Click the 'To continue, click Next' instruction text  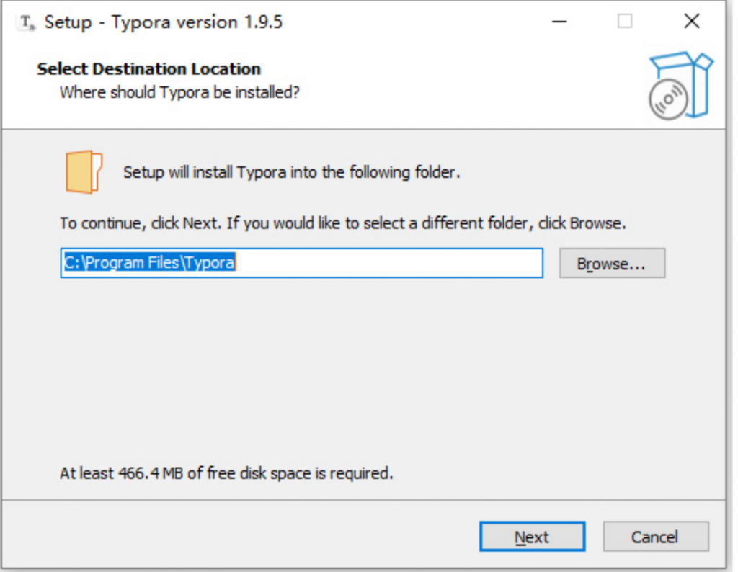pyautogui.click(x=342, y=223)
